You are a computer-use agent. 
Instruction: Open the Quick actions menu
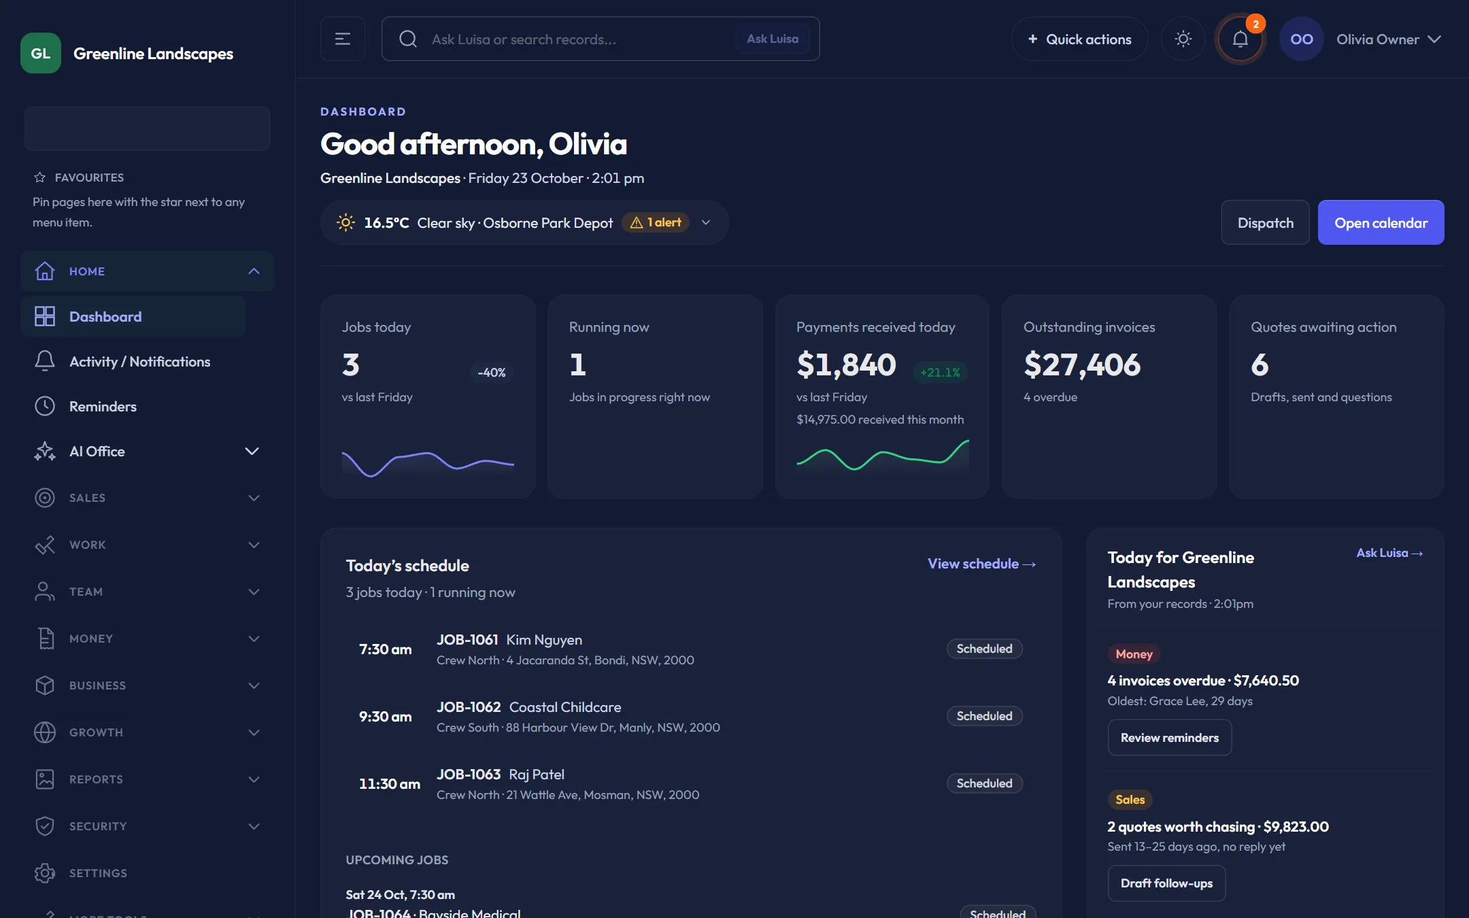1079,39
